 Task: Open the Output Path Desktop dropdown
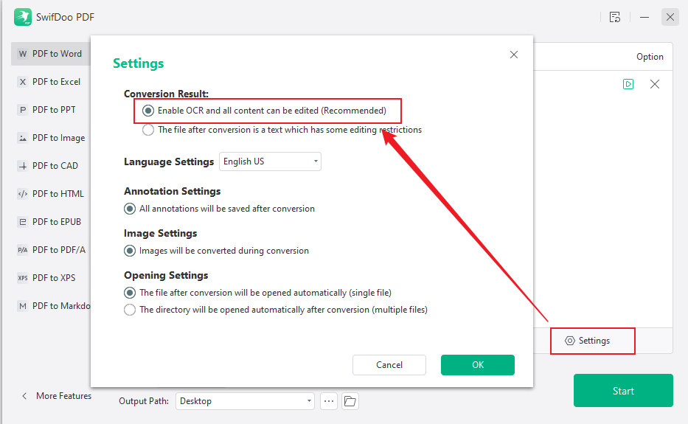245,401
